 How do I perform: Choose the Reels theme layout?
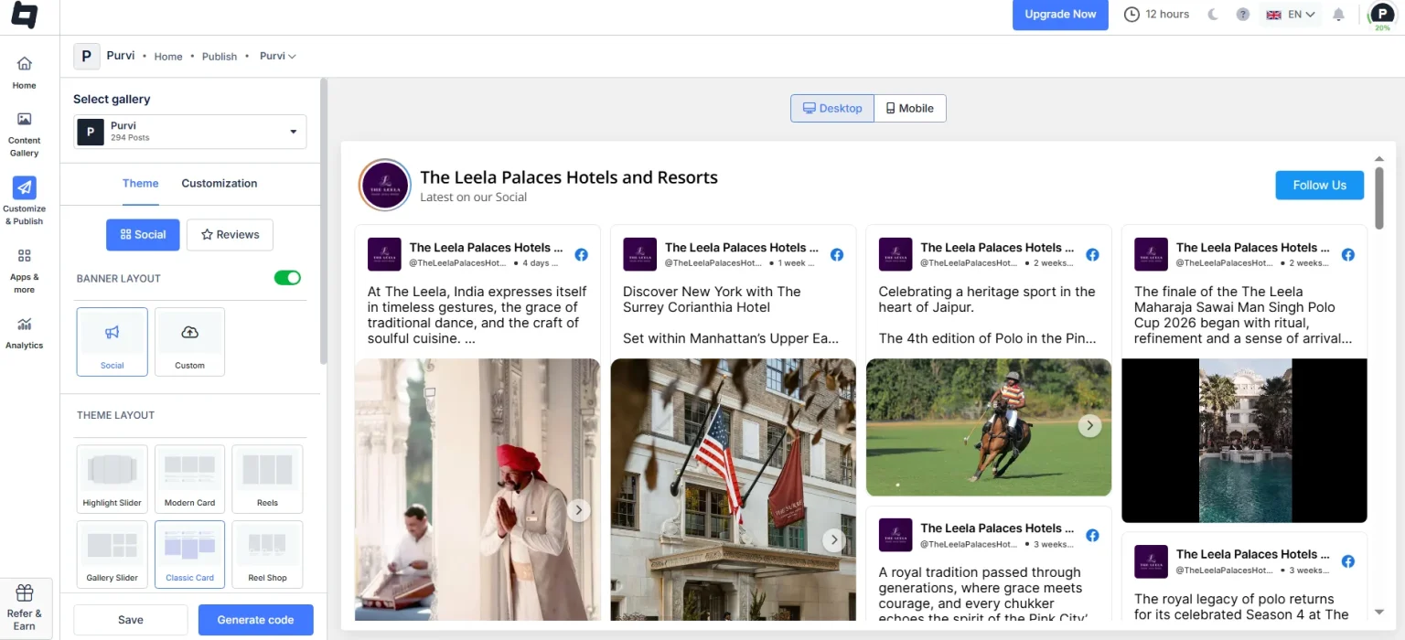(x=266, y=478)
